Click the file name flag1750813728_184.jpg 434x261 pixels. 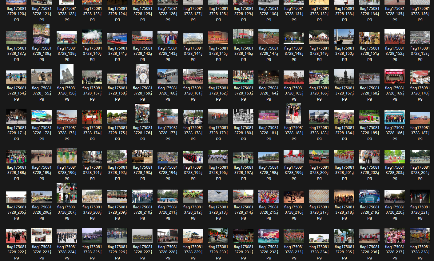(344, 133)
